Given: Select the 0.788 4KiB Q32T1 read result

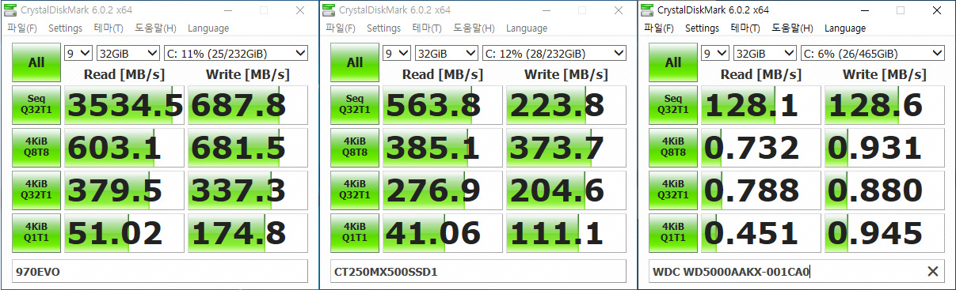Looking at the screenshot, I should tap(760, 190).
